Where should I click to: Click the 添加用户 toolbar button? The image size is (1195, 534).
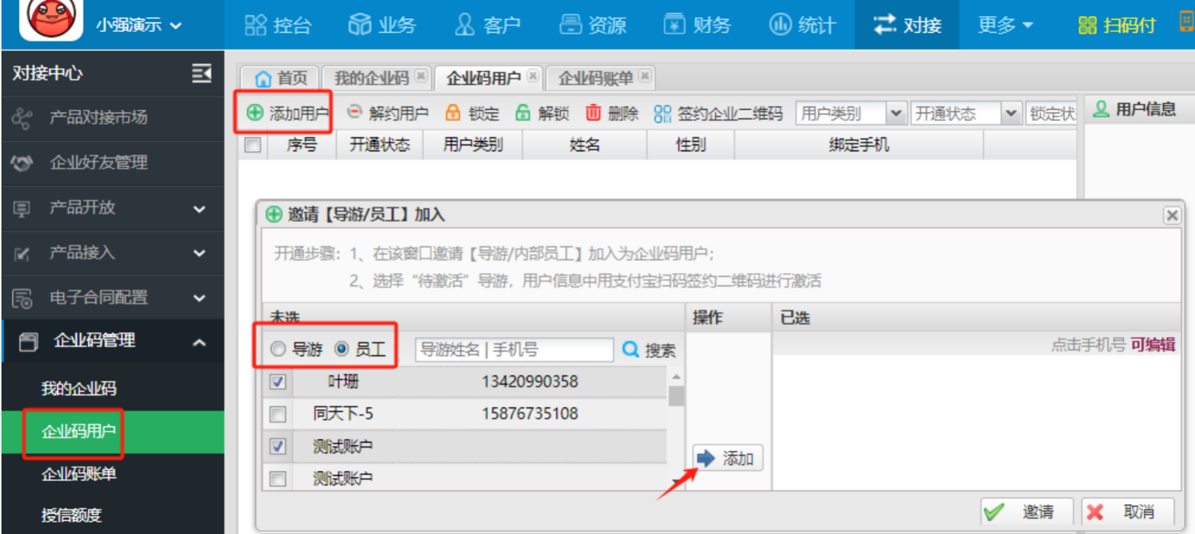click(x=287, y=113)
